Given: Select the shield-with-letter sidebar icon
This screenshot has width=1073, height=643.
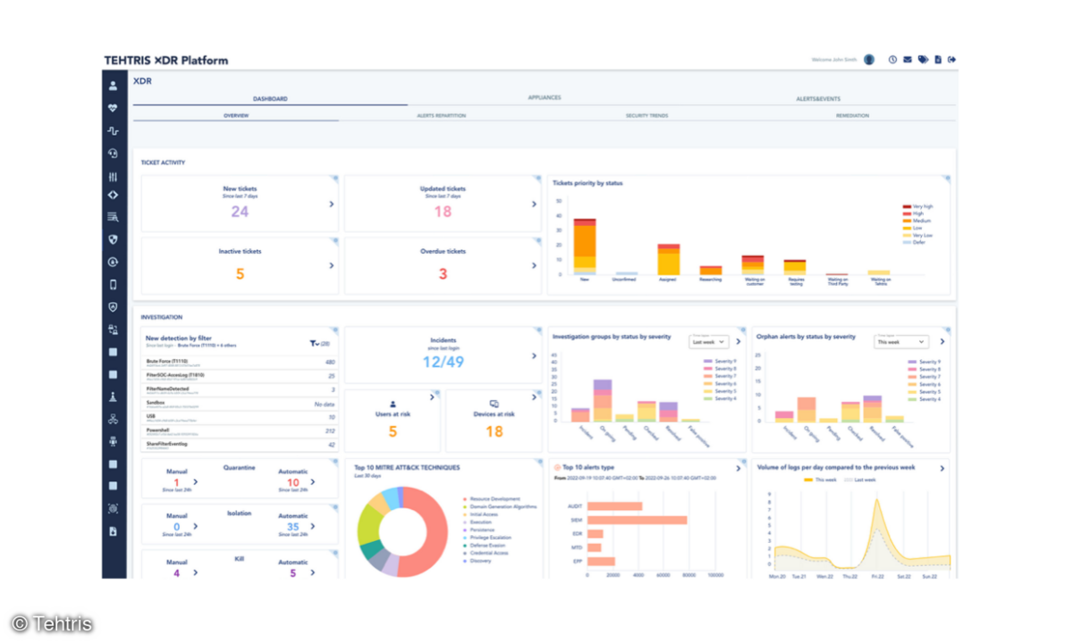Looking at the screenshot, I should click(113, 307).
